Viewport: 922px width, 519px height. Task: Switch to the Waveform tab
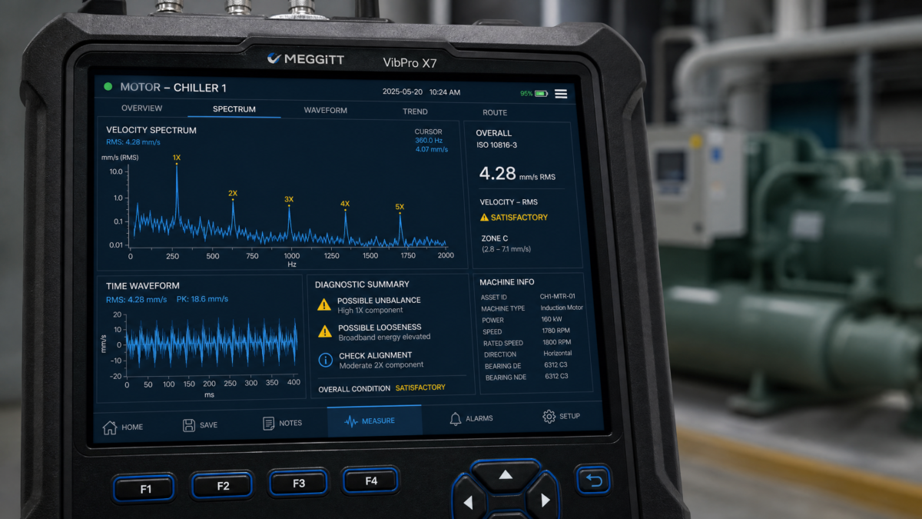click(x=325, y=110)
